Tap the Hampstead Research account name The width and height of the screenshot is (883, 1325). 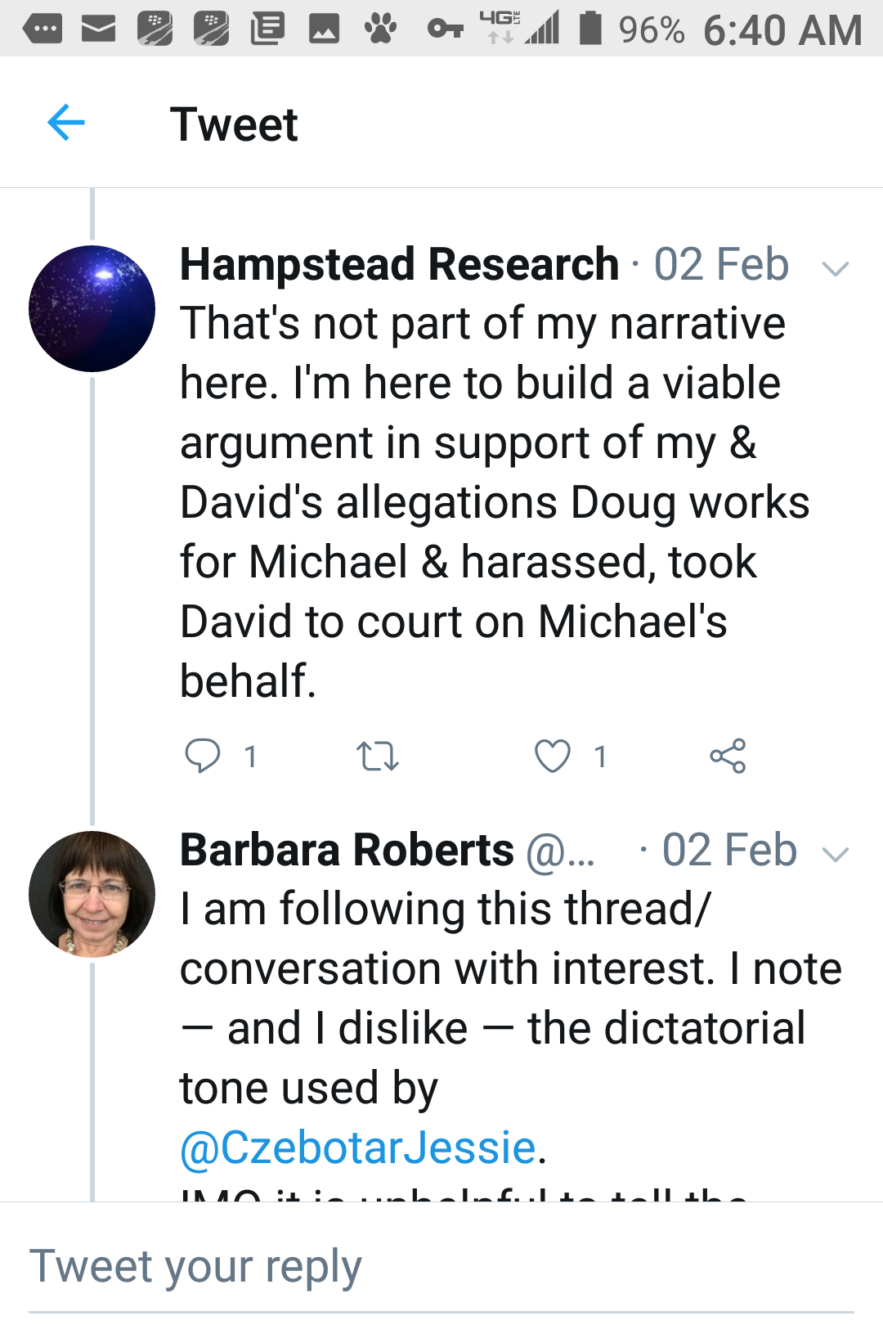click(x=399, y=265)
